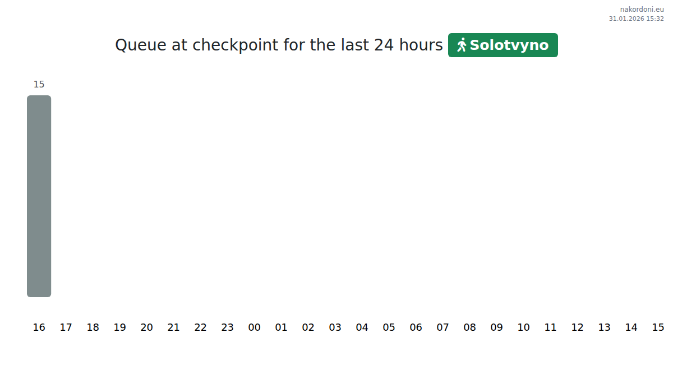Select hour 16 on the time axis
The height and width of the screenshot is (365, 673).
(x=39, y=327)
